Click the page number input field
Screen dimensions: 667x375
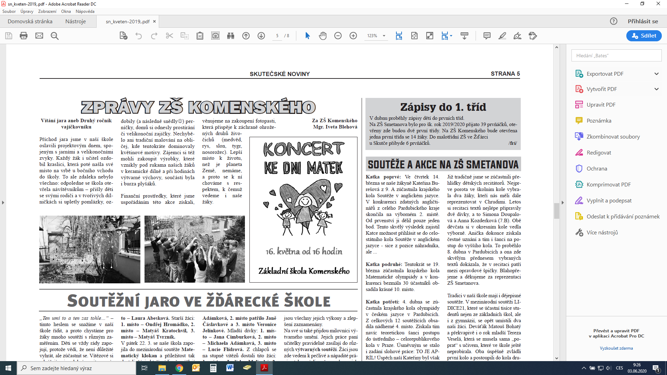(277, 36)
